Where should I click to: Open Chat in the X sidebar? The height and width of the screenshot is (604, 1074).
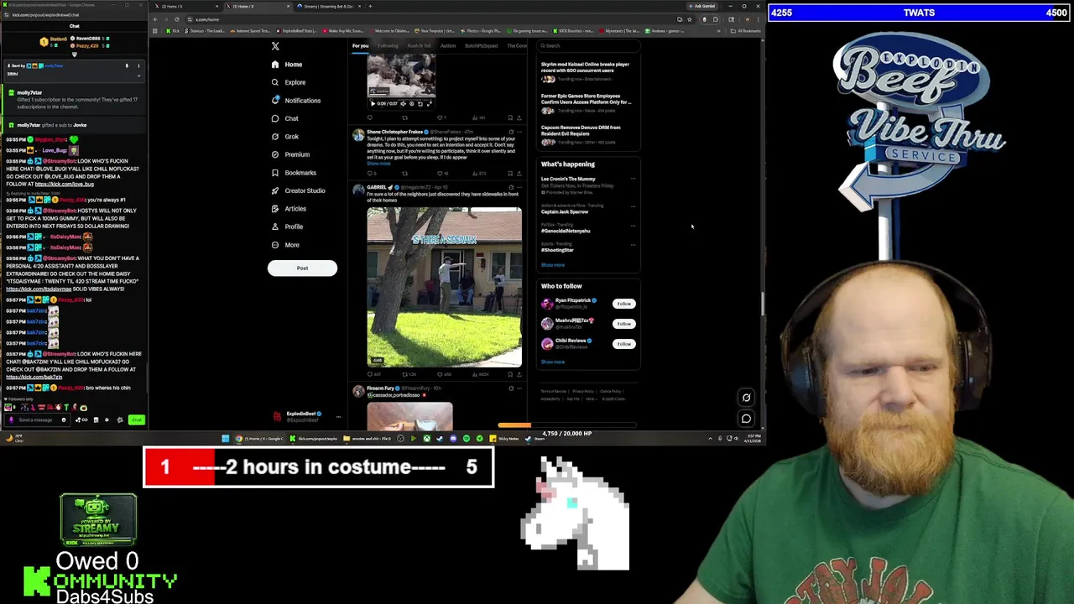pyautogui.click(x=284, y=118)
